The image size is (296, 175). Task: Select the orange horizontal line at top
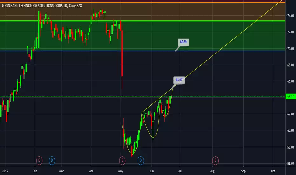[x=143, y=3]
